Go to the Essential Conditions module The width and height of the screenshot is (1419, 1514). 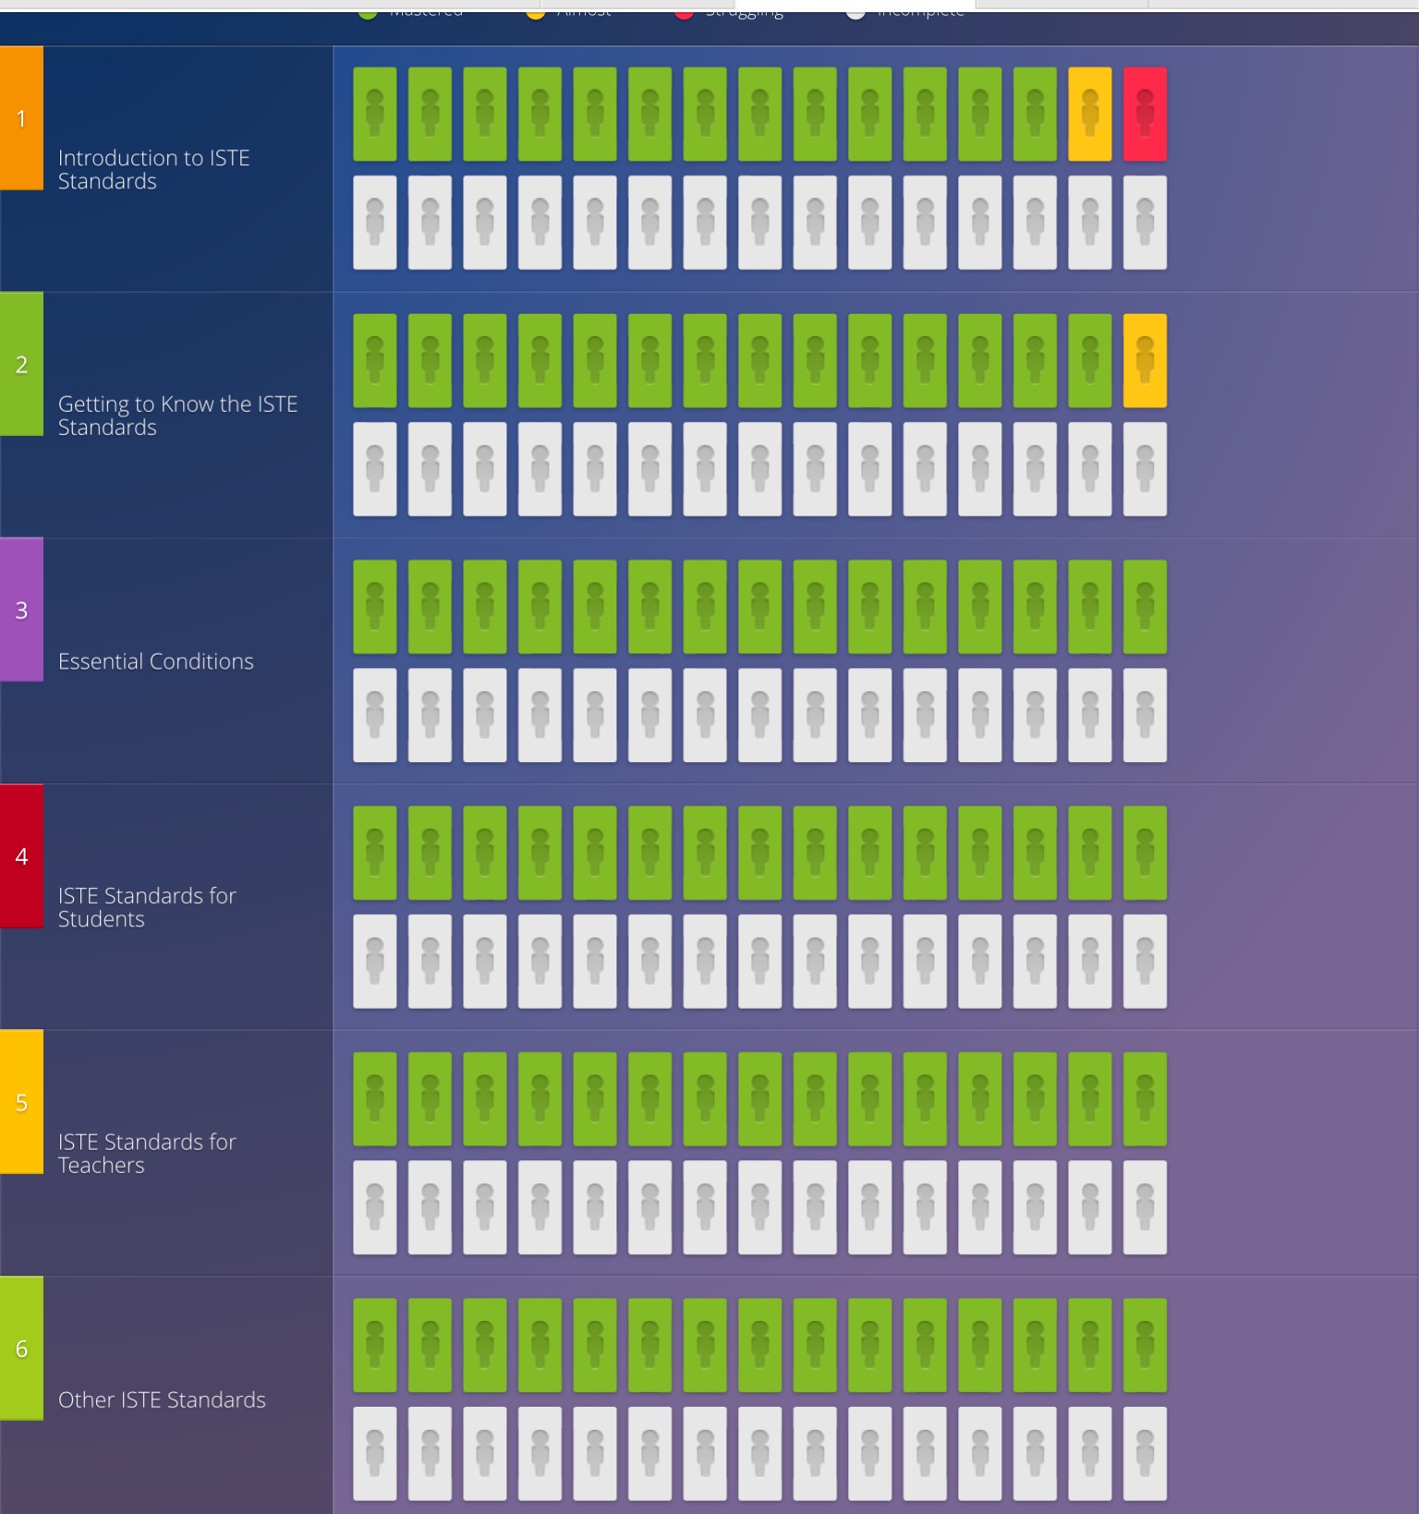[x=155, y=661]
